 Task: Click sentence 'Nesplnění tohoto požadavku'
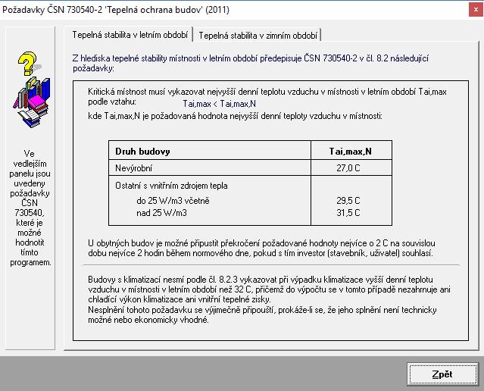262,314
